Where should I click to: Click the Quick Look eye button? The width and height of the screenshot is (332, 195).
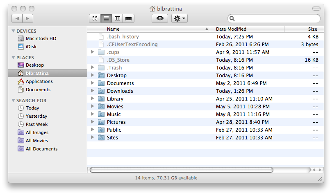[160, 18]
